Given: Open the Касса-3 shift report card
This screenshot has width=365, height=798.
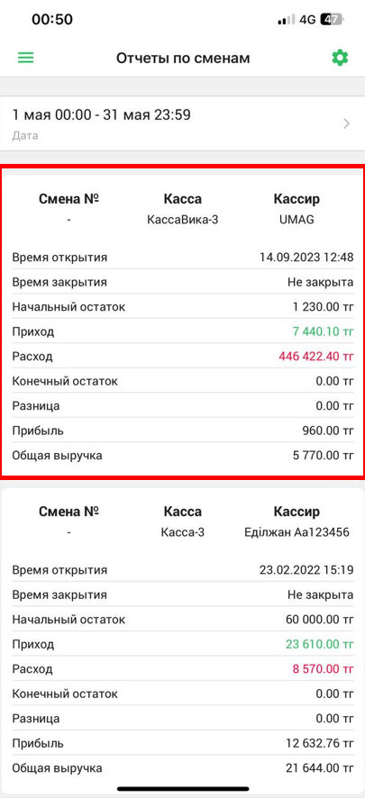Looking at the screenshot, I should [x=182, y=641].
